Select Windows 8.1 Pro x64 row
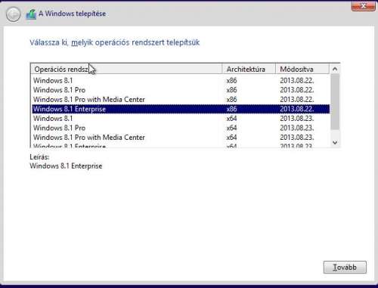 181,128
